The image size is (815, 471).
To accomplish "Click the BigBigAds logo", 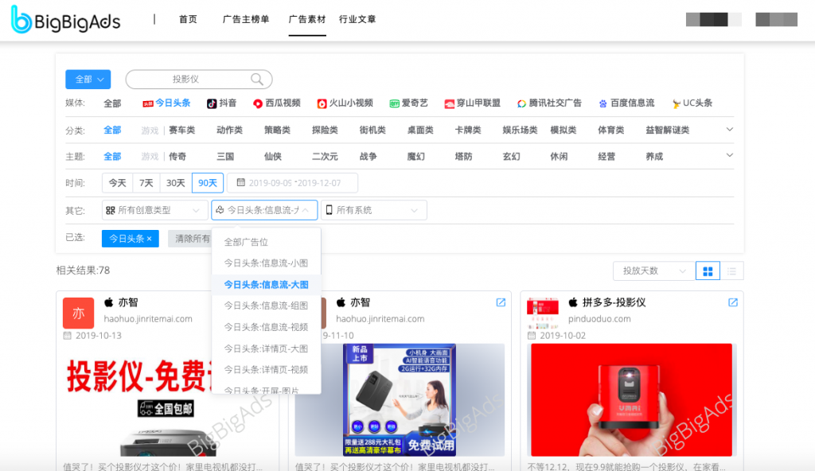I will point(65,20).
